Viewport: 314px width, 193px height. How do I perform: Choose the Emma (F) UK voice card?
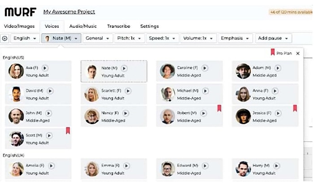pos(114,169)
